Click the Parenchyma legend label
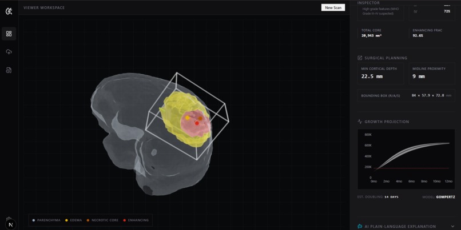The height and width of the screenshot is (230, 461). click(x=48, y=220)
